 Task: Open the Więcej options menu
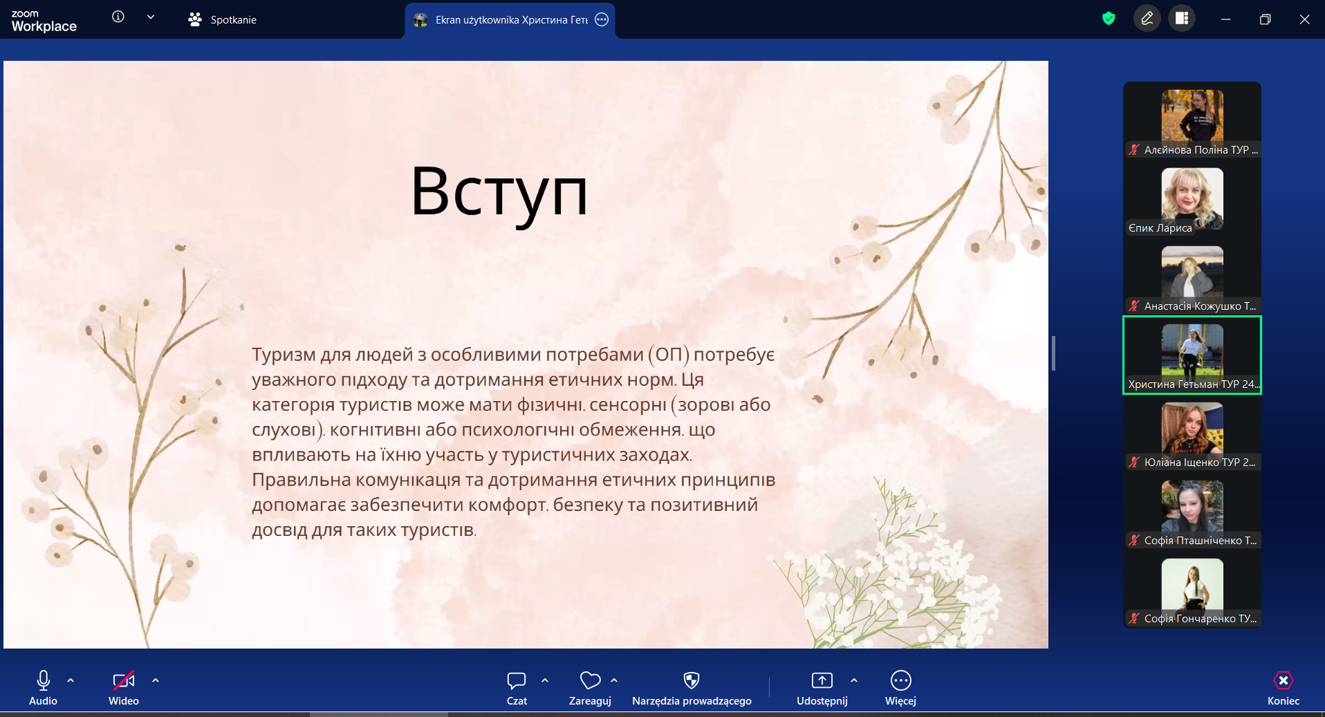coord(900,688)
